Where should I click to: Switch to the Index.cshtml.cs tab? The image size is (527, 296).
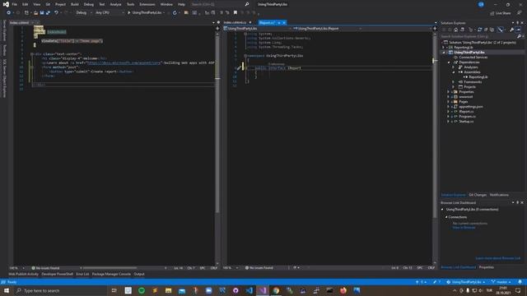pos(237,22)
